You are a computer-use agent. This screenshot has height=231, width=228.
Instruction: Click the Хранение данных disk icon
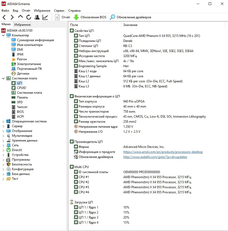coord(9,140)
